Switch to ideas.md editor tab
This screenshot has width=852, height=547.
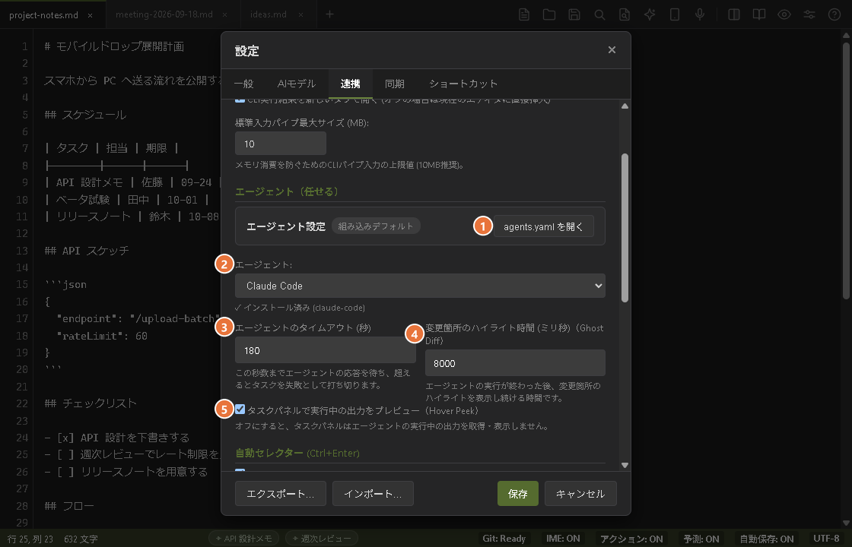pos(269,14)
